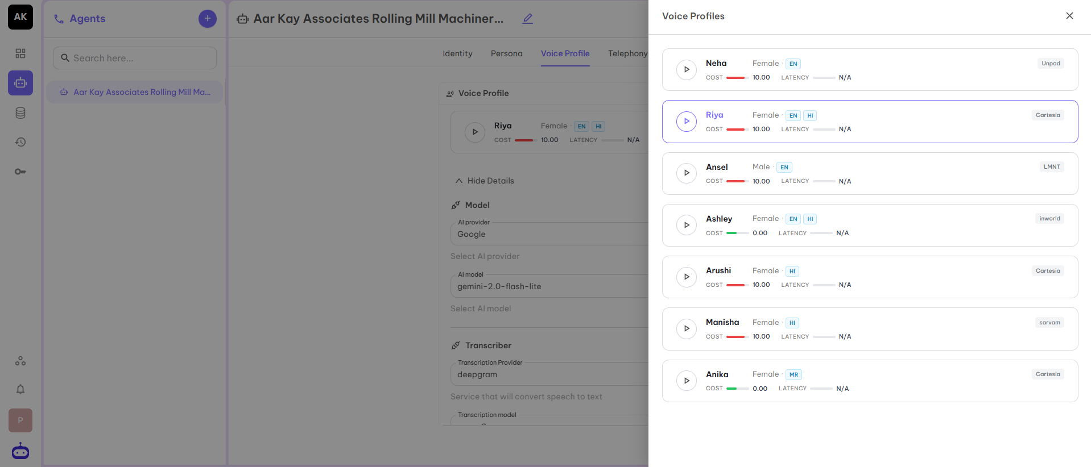
Task: Open the Agents robot icon in sidebar
Action: point(20,83)
